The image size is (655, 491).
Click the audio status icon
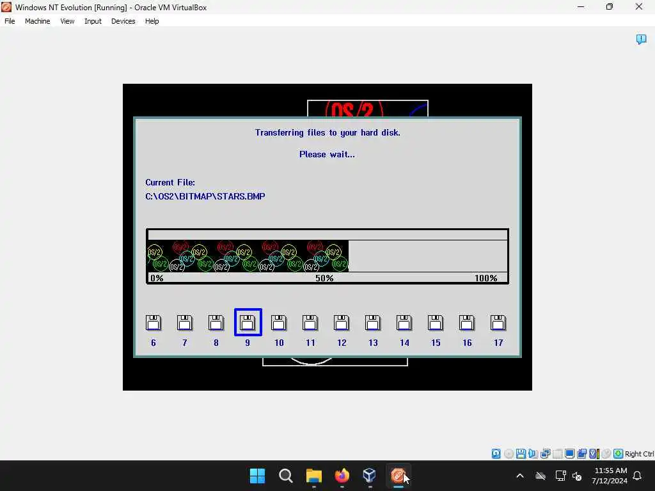(533, 454)
